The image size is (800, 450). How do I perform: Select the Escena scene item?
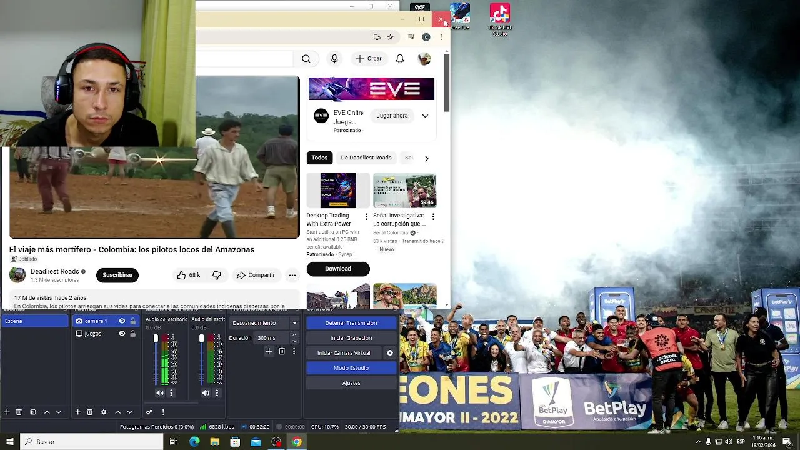[35, 321]
